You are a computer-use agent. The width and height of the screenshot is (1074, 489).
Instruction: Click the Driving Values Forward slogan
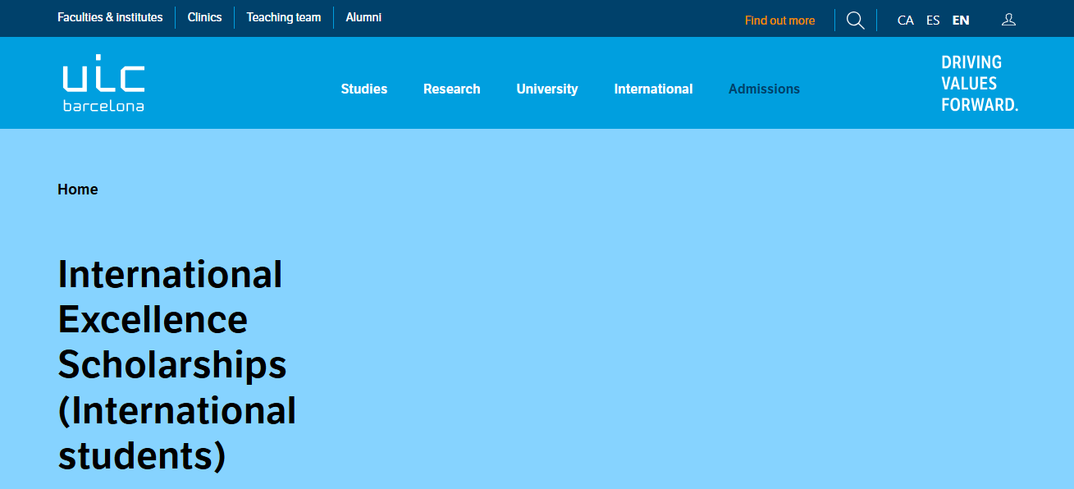tap(979, 84)
